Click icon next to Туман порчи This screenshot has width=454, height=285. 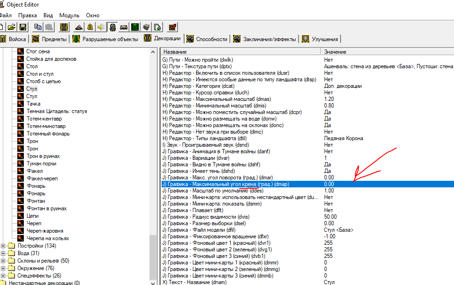tap(20, 164)
